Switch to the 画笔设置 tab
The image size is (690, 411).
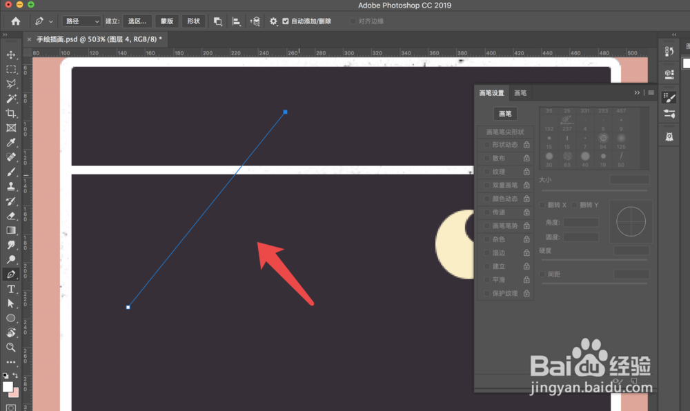[x=491, y=92]
